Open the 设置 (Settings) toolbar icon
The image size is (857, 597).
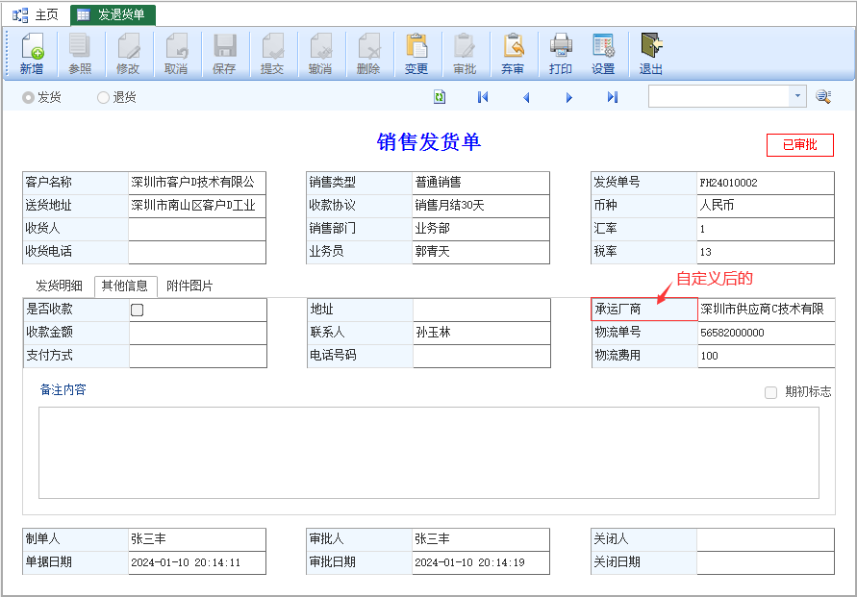click(x=603, y=46)
